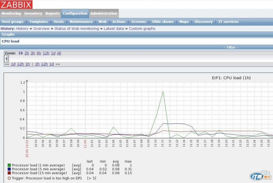Open the Slide shows submenu item
The image size is (273, 183).
tap(163, 22)
